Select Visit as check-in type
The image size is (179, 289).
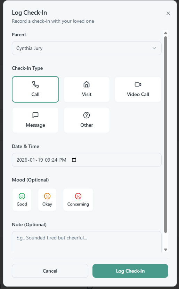click(x=87, y=89)
